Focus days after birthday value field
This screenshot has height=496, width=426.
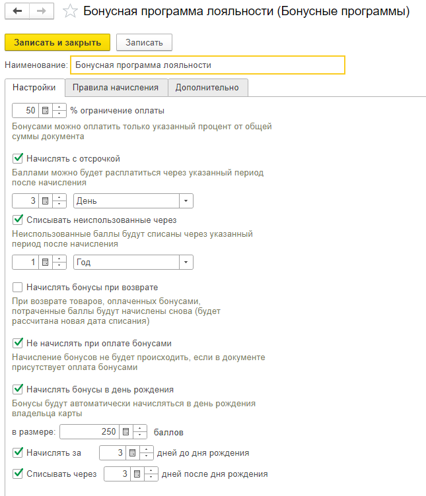117,474
